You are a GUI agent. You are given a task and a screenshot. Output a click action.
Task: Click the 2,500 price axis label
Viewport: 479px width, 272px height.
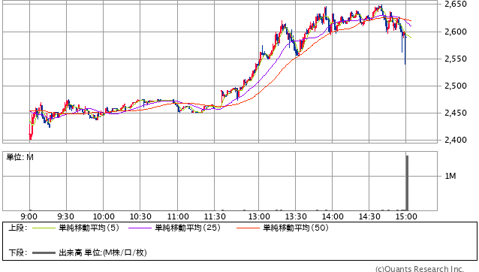pyautogui.click(x=456, y=86)
